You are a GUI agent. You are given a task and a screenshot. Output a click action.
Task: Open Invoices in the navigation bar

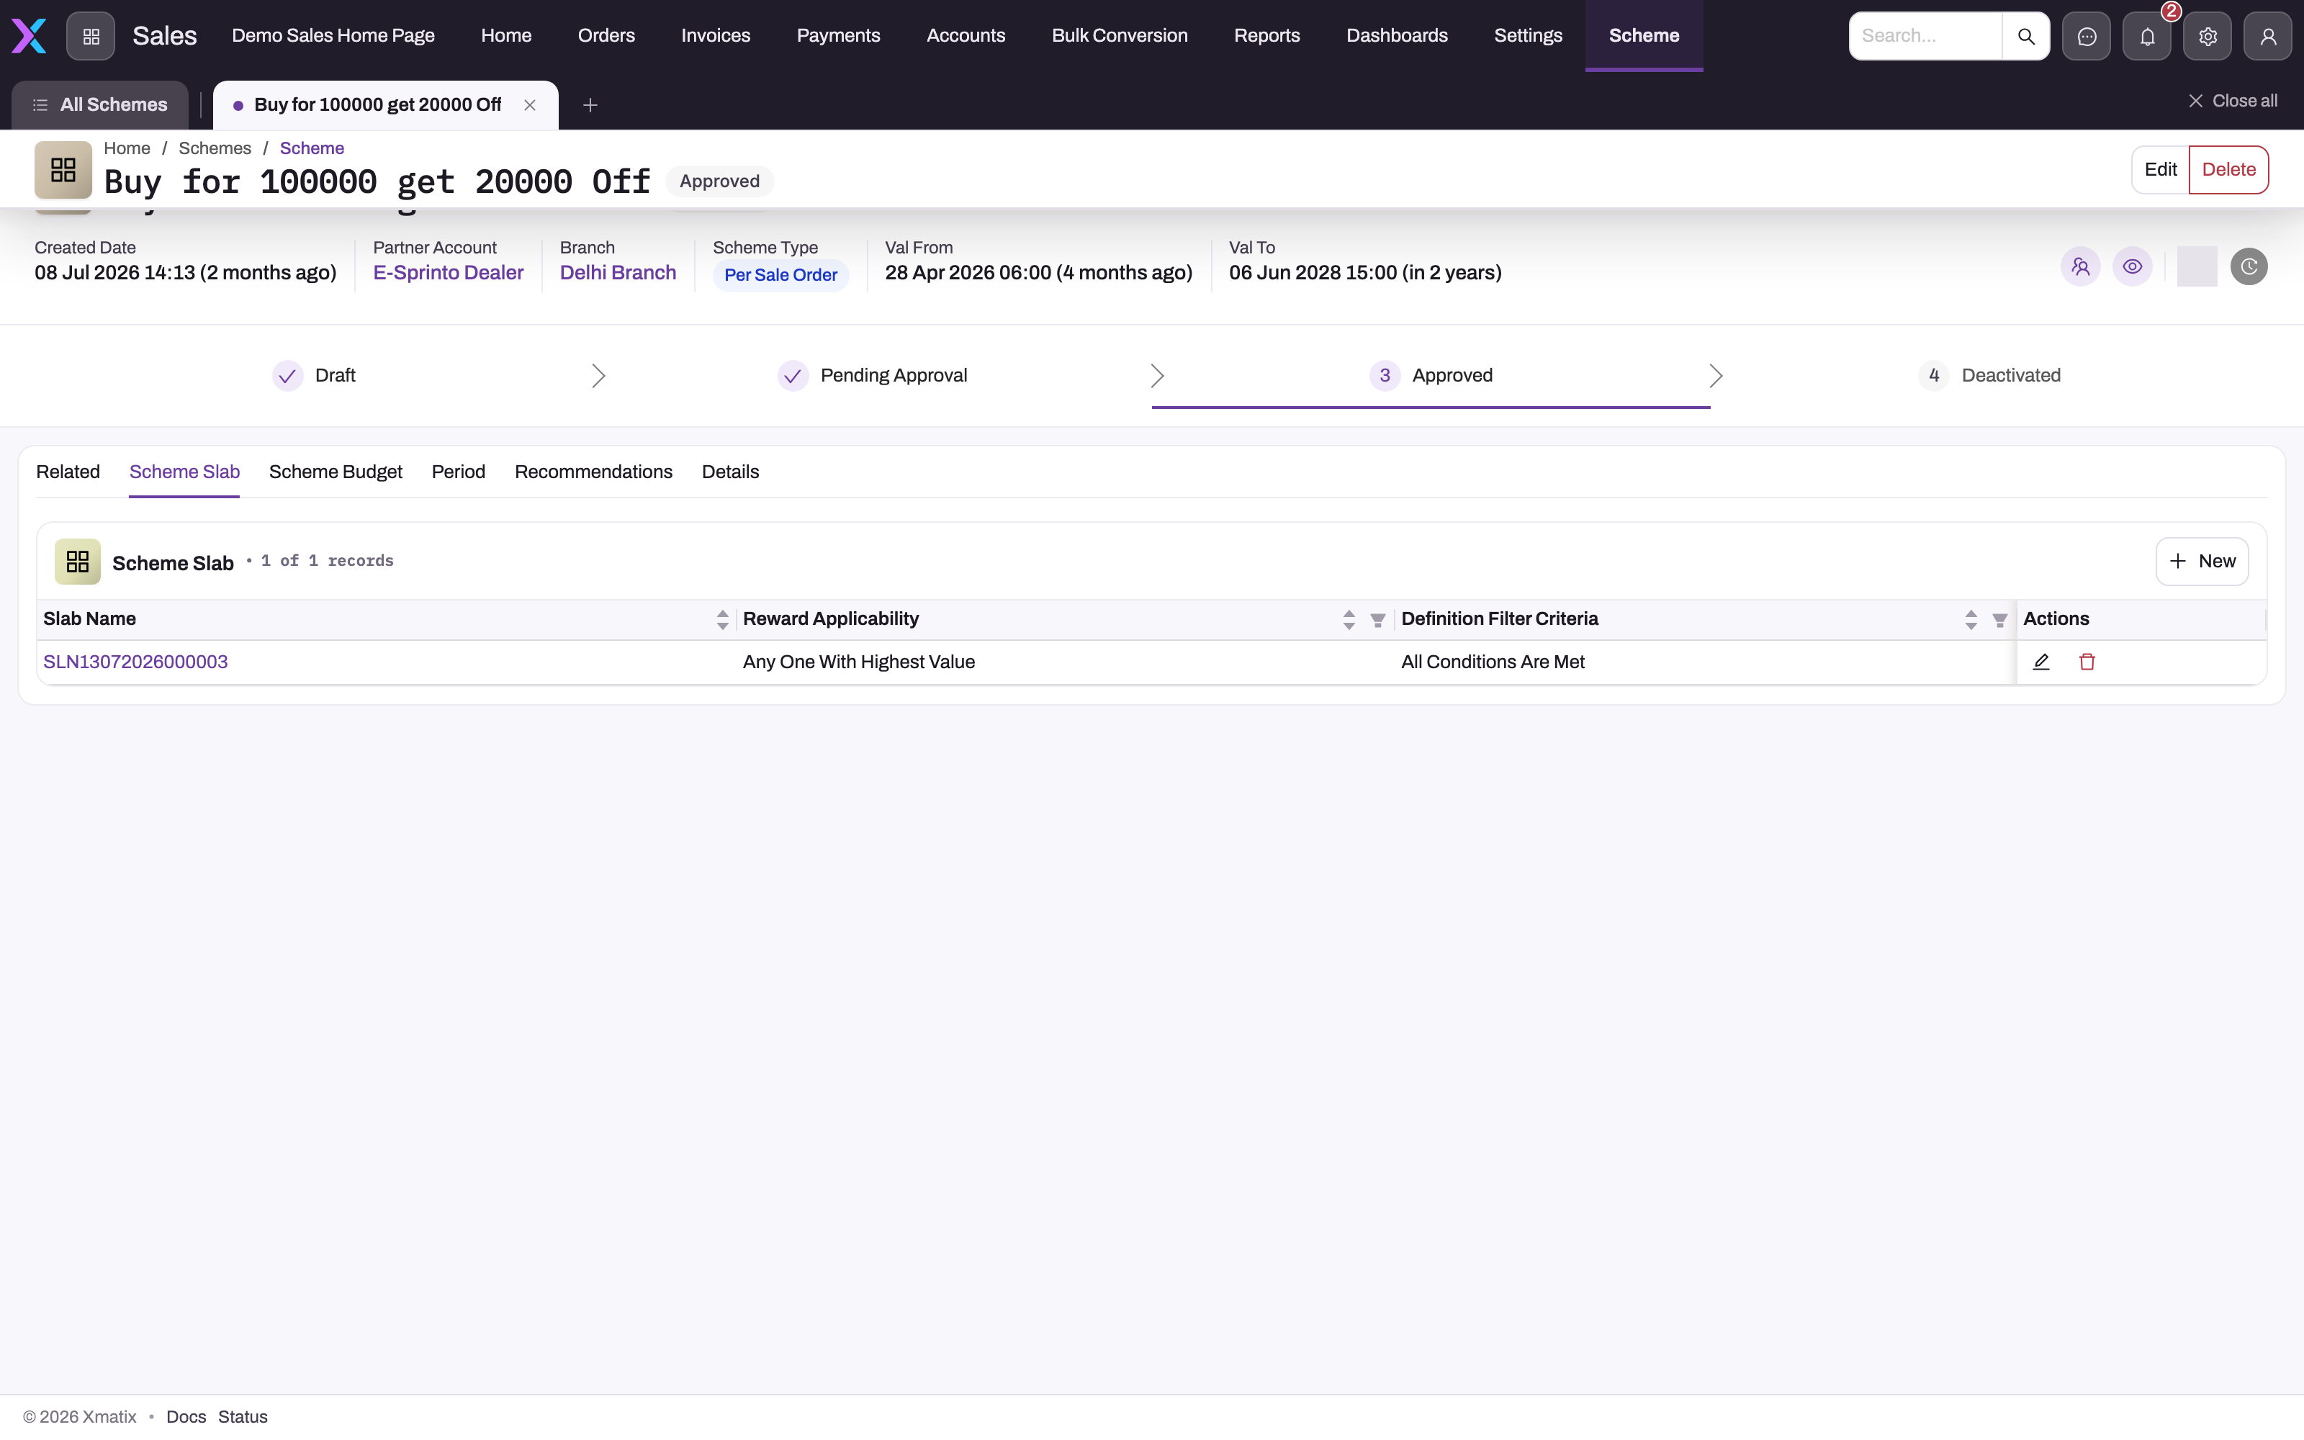coord(716,36)
